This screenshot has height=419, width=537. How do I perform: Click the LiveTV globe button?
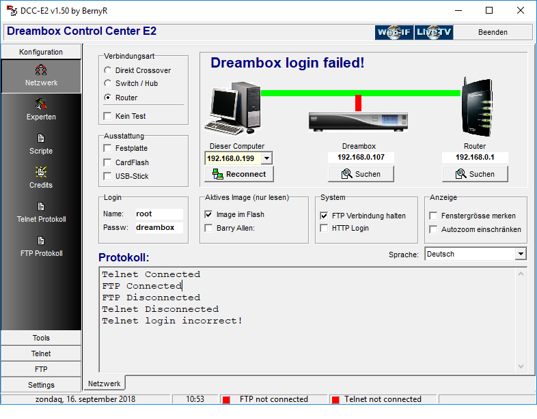(x=434, y=32)
